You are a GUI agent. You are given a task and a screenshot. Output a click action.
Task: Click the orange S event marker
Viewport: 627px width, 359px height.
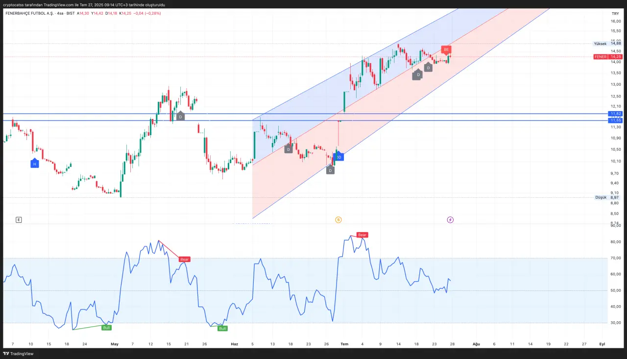pos(338,220)
